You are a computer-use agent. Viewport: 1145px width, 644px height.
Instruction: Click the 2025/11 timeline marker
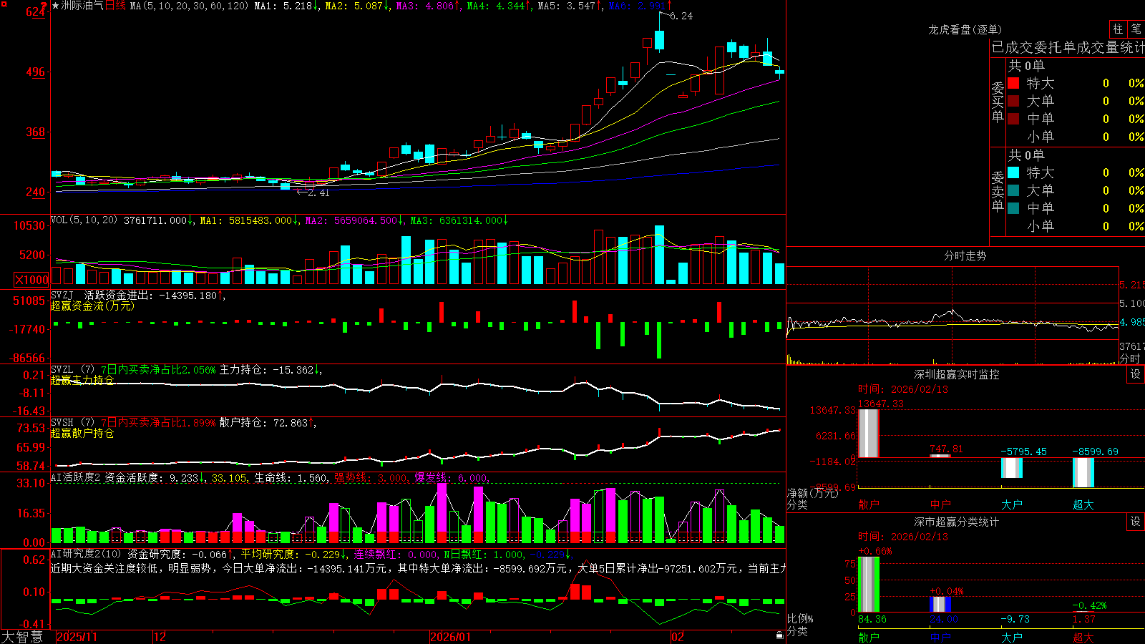tap(77, 637)
